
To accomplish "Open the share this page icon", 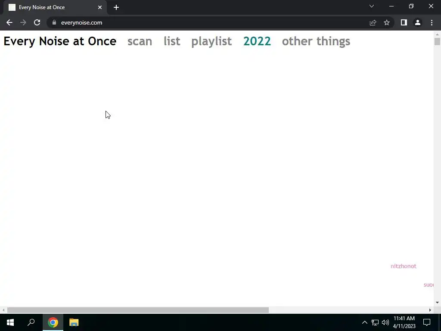I will coord(373,22).
